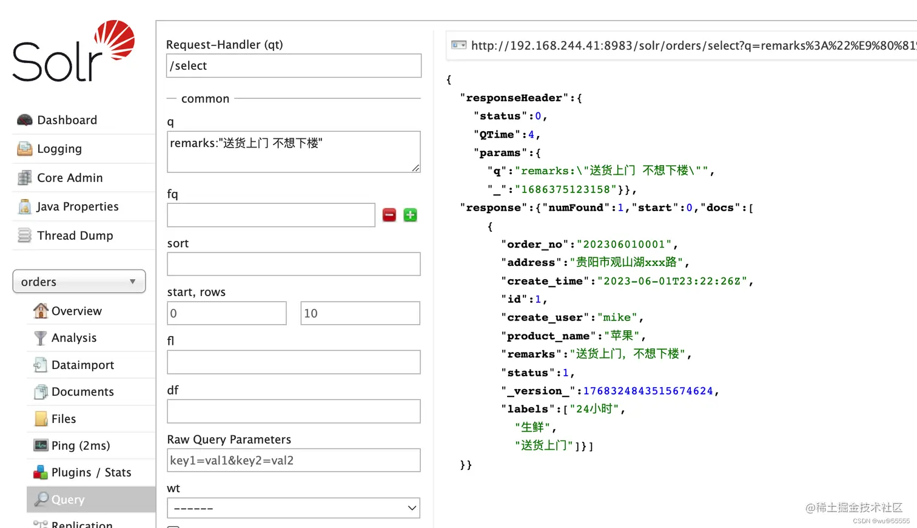Click the q query textarea

coord(294,152)
